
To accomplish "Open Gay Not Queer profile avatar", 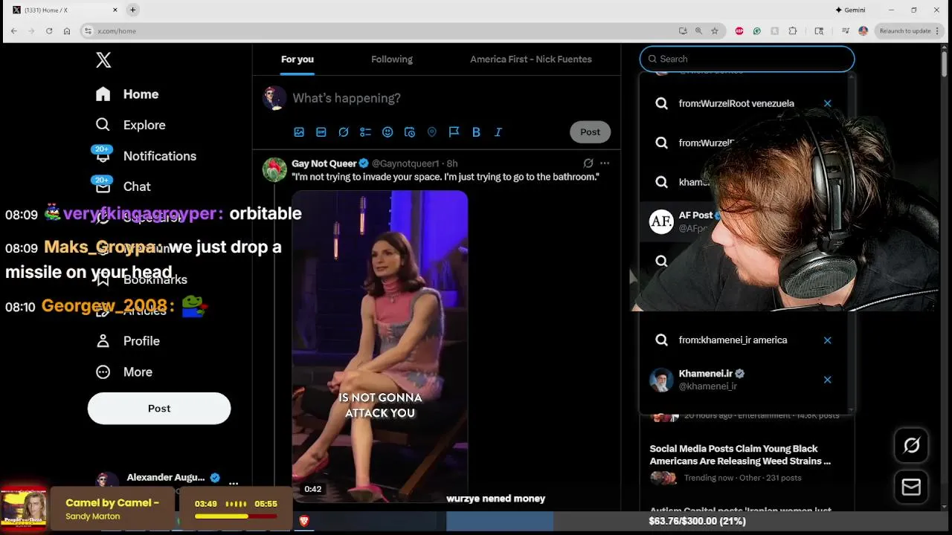I will coord(275,169).
